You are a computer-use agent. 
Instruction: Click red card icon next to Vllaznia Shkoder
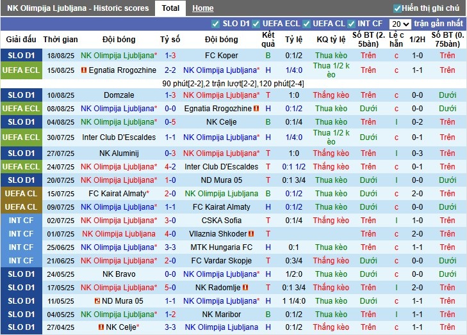click(x=251, y=234)
